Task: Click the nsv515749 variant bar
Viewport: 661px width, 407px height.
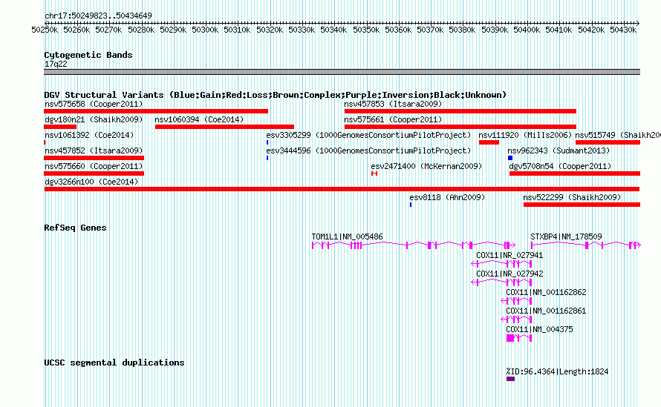Action: coord(608,142)
